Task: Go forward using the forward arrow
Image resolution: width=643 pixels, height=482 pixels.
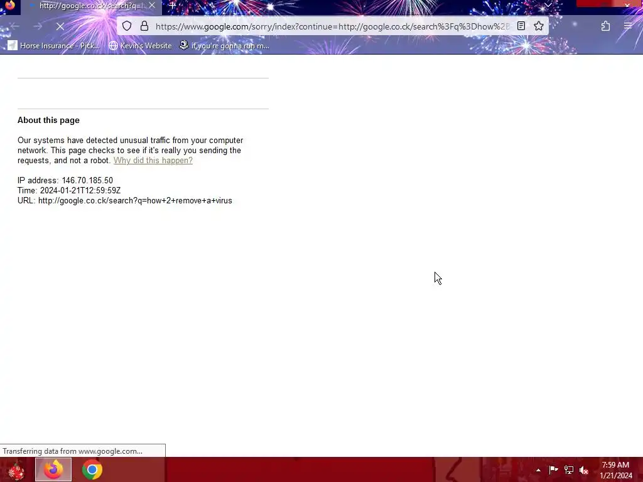Action: tap(38, 26)
